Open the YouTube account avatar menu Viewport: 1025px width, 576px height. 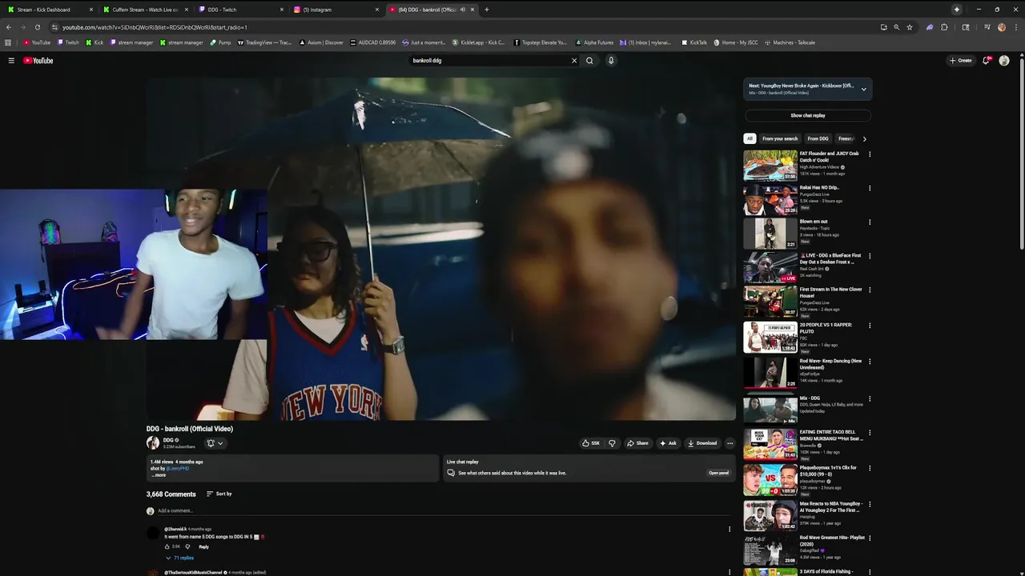pyautogui.click(x=1004, y=61)
